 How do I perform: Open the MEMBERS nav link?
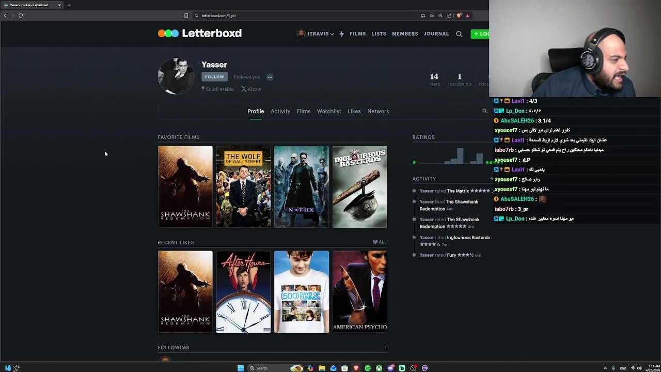pyautogui.click(x=405, y=34)
